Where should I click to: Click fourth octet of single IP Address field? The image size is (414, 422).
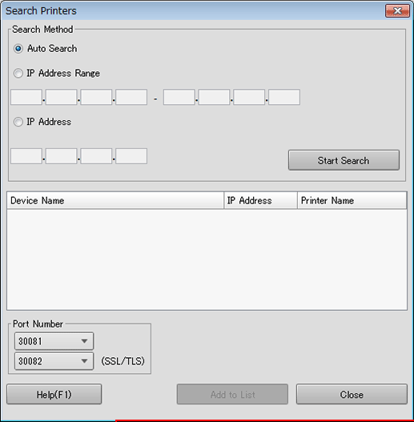click(x=131, y=156)
